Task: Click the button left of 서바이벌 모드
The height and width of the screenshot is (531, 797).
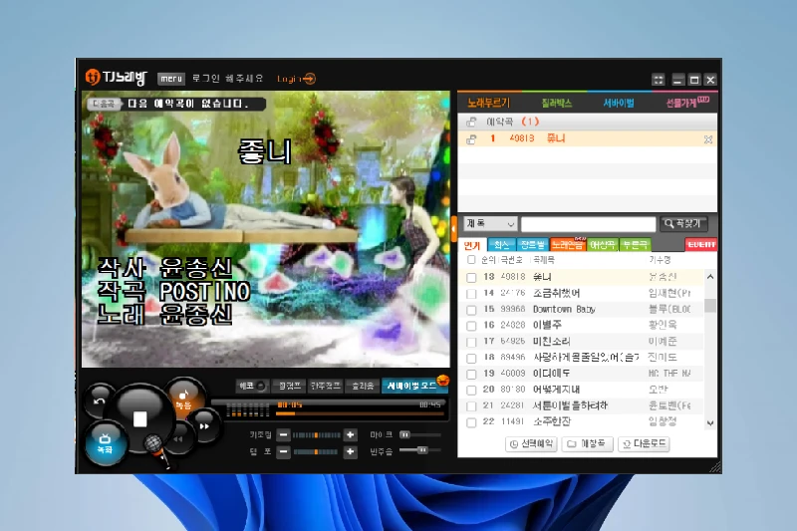Action: (363, 387)
